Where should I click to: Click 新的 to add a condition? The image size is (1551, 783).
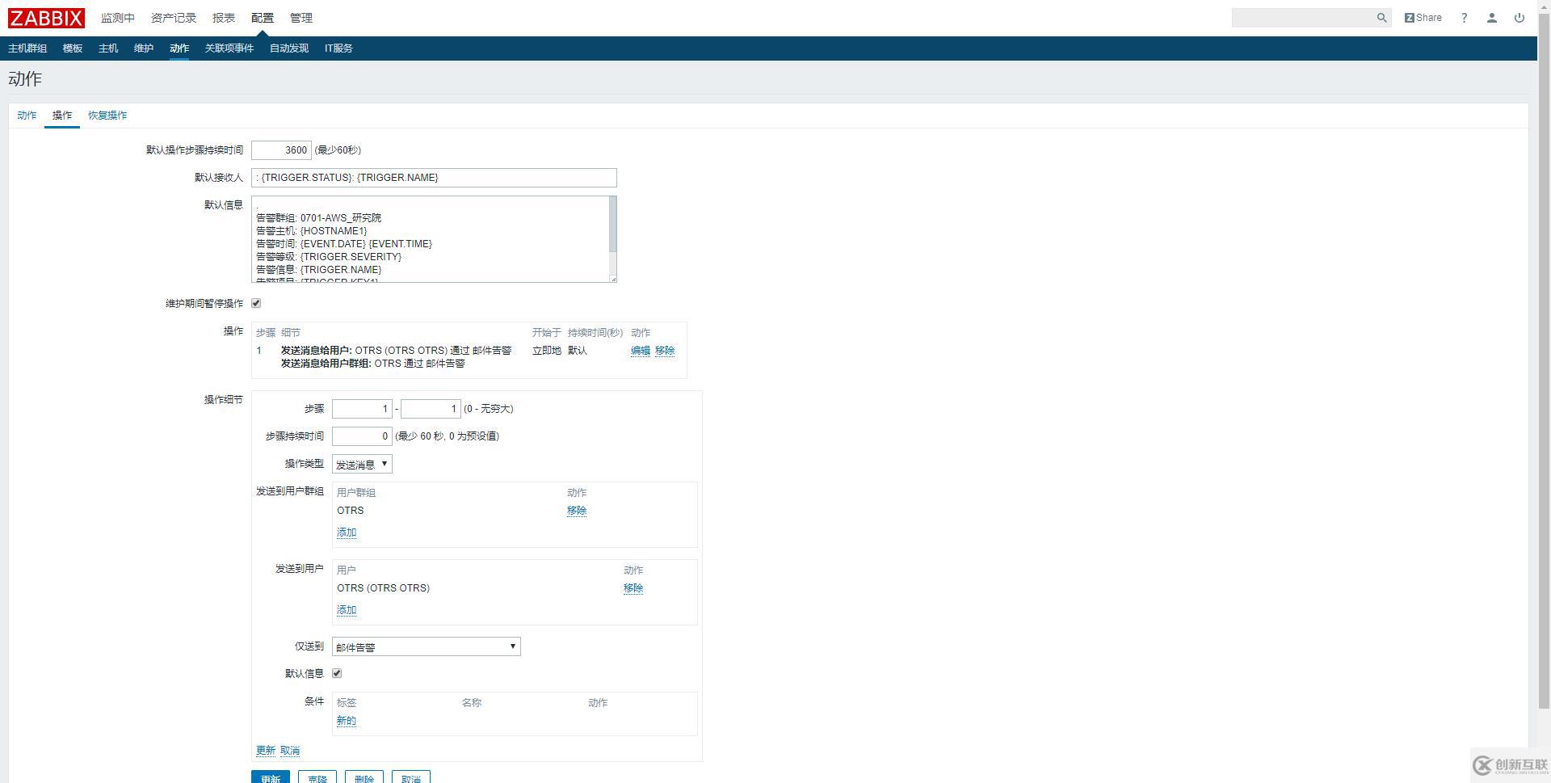(347, 721)
